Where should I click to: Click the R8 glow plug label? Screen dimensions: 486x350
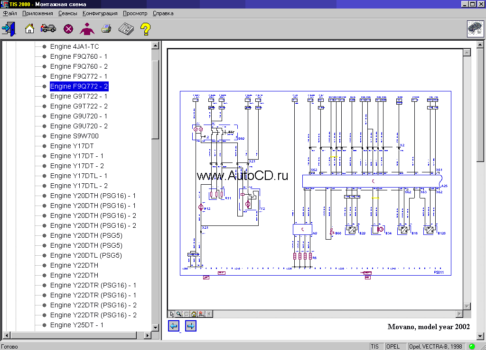click(x=315, y=258)
